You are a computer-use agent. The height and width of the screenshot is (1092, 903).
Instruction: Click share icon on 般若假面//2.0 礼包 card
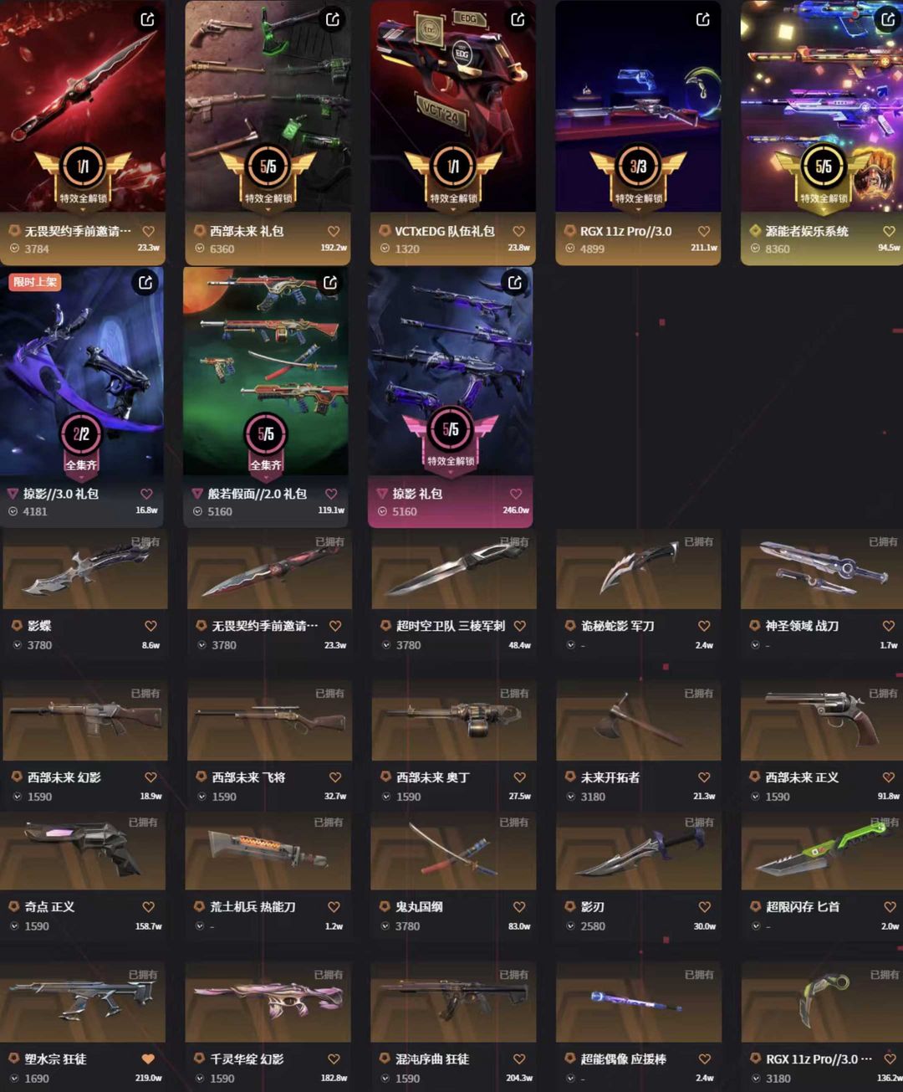coord(330,282)
